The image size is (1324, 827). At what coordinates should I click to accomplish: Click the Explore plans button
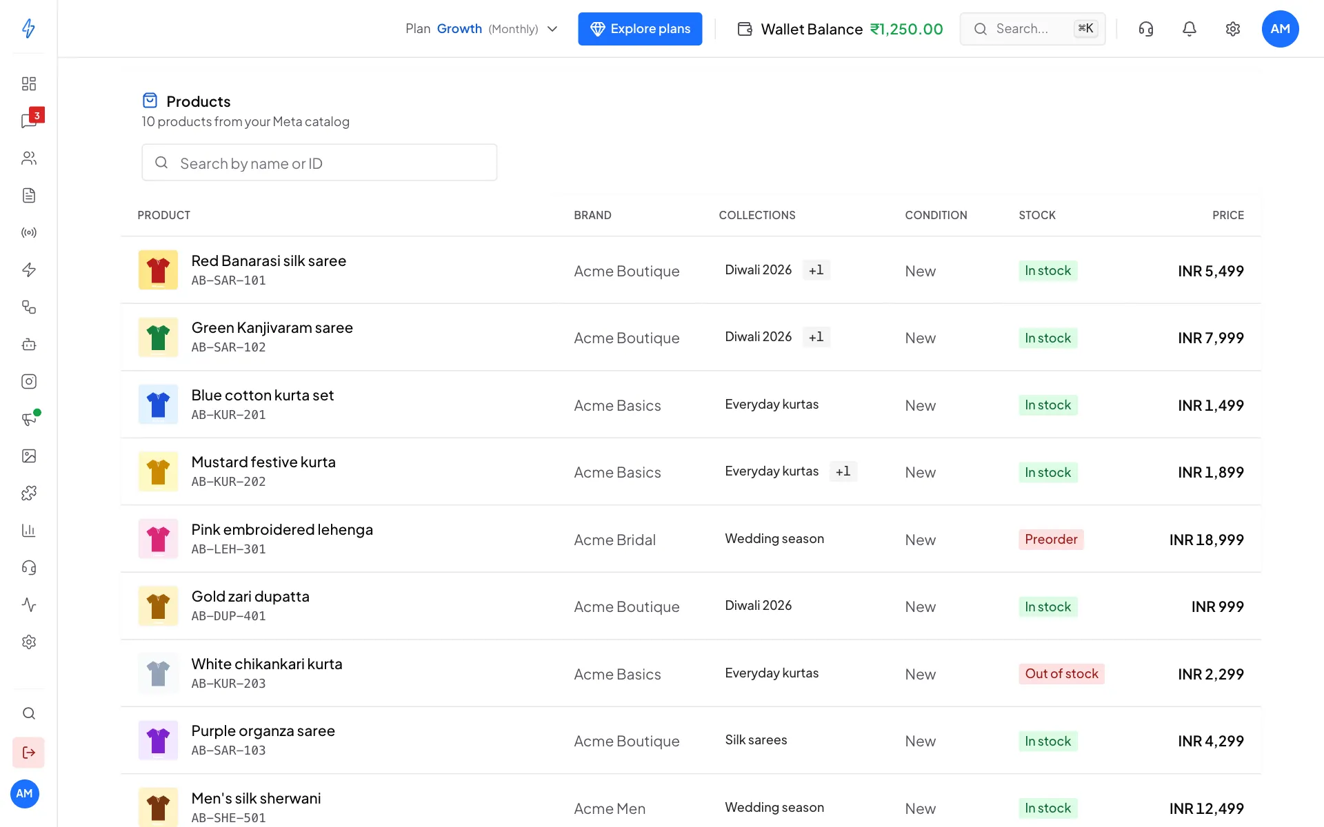click(640, 29)
